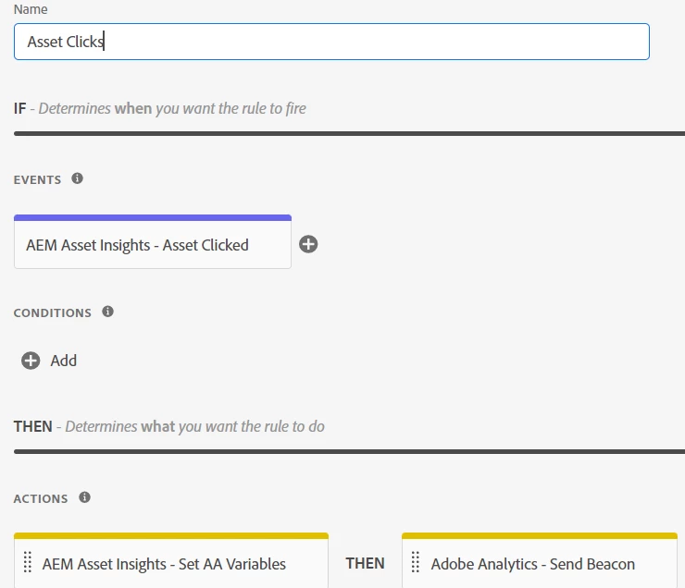This screenshot has height=588, width=685.
Task: Click the Name field label
Action: click(31, 9)
